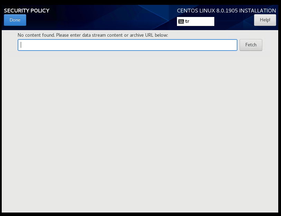
Task: Switch the 'tr' keyboard layout indicator
Action: (x=196, y=21)
